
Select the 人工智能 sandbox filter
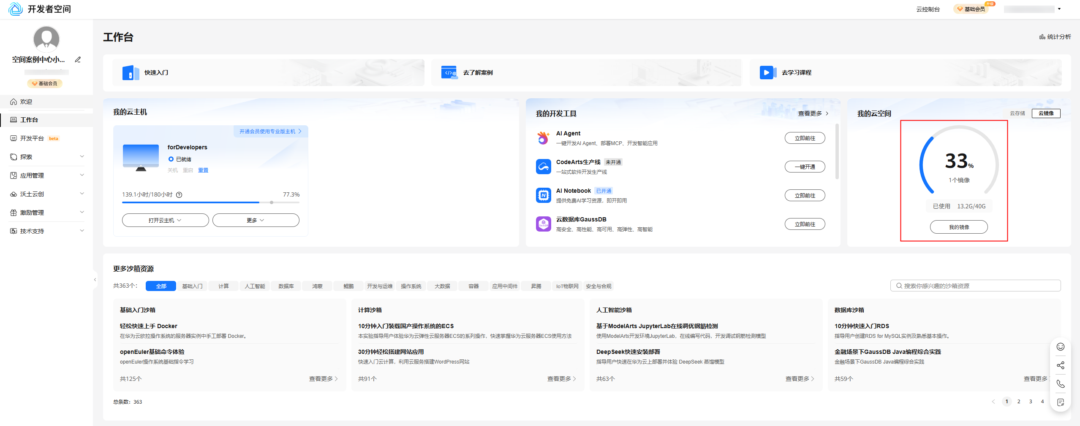[255, 286]
